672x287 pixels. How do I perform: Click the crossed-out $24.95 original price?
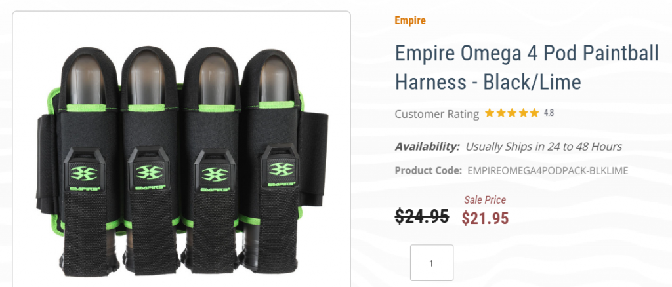[x=422, y=216]
